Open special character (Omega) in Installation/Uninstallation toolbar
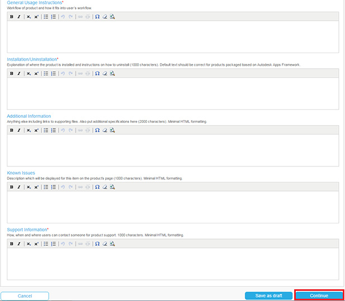This screenshot has width=345, height=301. point(97,73)
